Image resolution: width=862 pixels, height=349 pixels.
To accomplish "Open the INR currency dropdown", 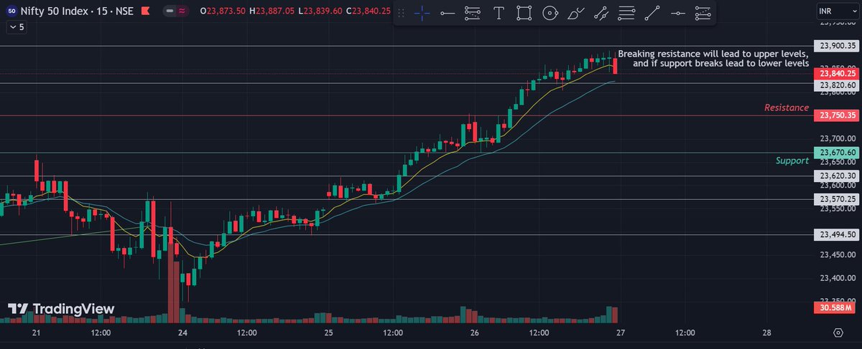I will coord(836,12).
